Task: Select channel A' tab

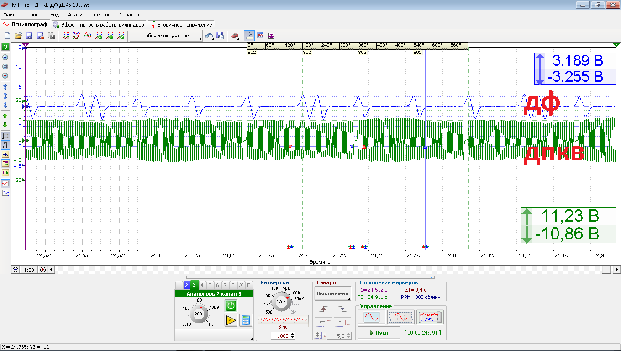Action: click(x=241, y=285)
